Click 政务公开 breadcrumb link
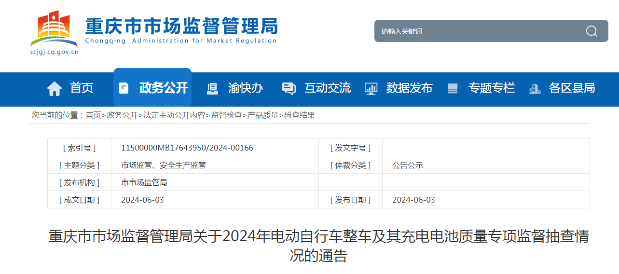619x274 pixels. [122, 115]
